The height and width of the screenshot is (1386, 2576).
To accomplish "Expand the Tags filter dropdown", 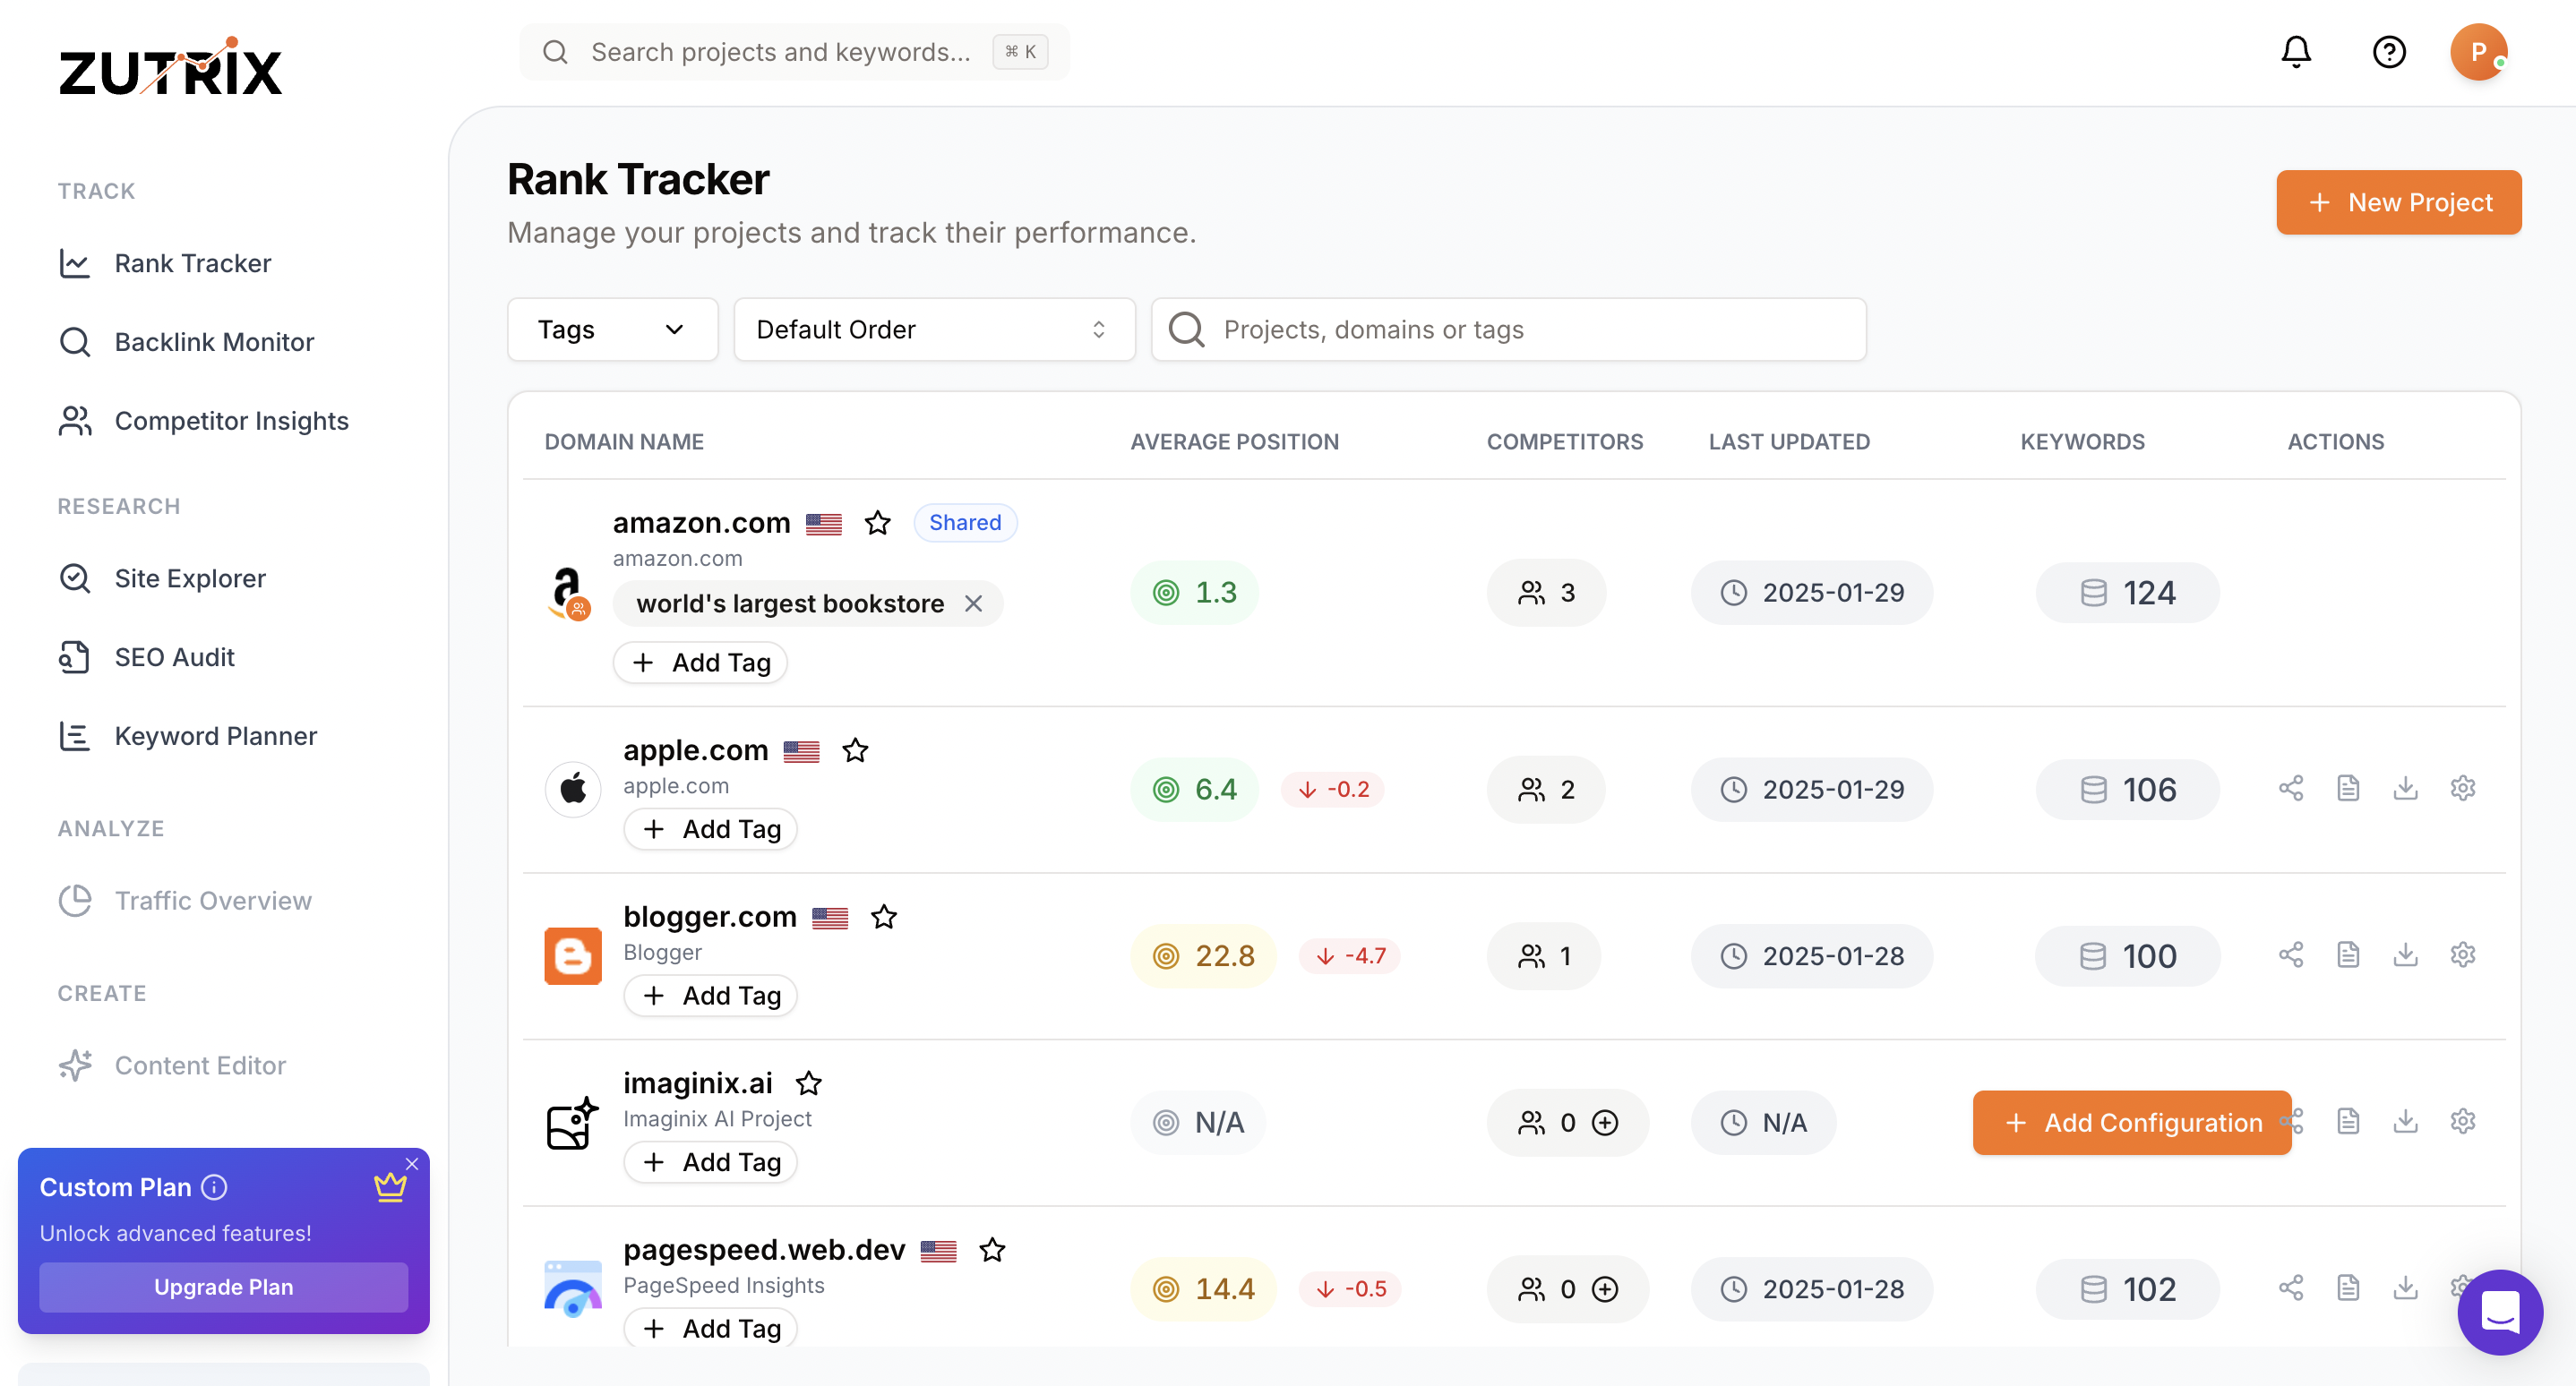I will click(612, 329).
